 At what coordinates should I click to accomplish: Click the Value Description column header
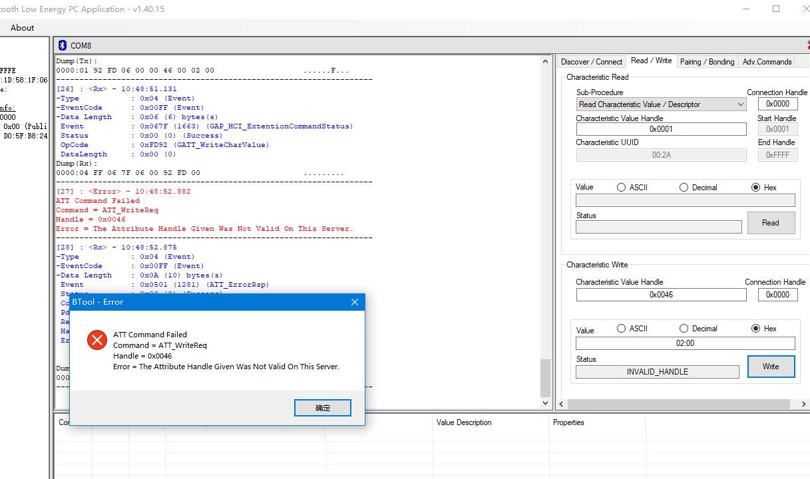[464, 422]
